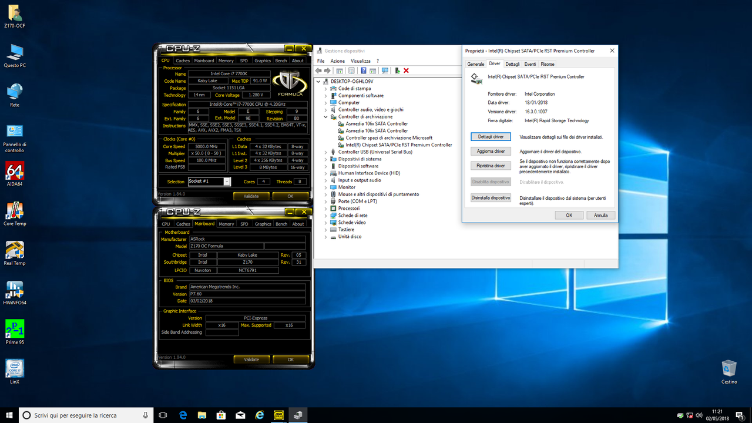Screen dimensions: 752x423
Task: Switch to the Generale tab in properties dialog
Action: 476,64
